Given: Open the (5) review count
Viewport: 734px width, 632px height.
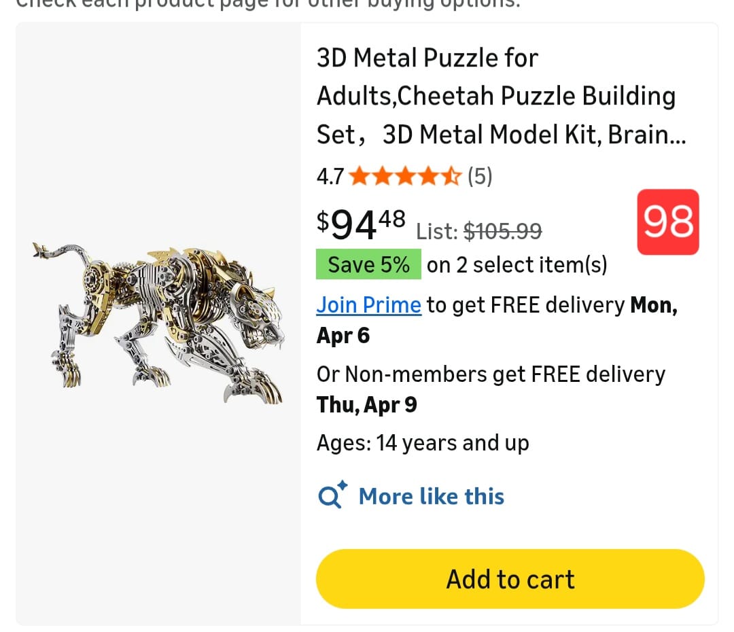Looking at the screenshot, I should coord(479,177).
